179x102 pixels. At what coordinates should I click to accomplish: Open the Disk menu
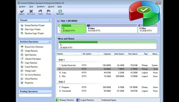31,7
